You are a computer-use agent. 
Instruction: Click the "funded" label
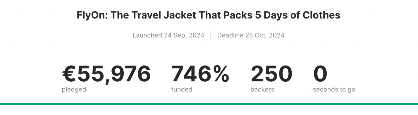(x=182, y=89)
